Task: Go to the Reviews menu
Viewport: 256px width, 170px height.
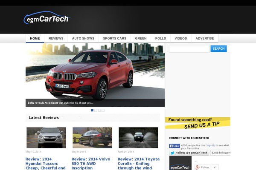Action: pyautogui.click(x=56, y=38)
